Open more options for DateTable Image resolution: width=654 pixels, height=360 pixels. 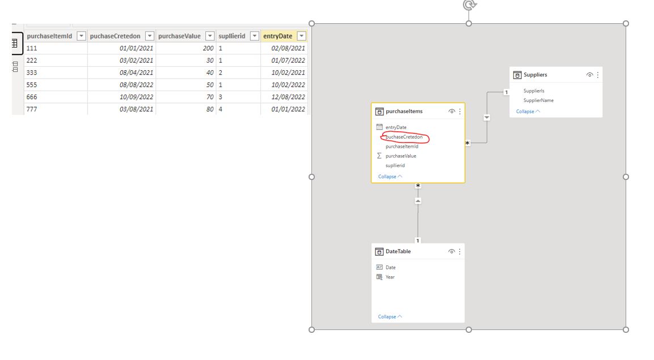pyautogui.click(x=459, y=251)
